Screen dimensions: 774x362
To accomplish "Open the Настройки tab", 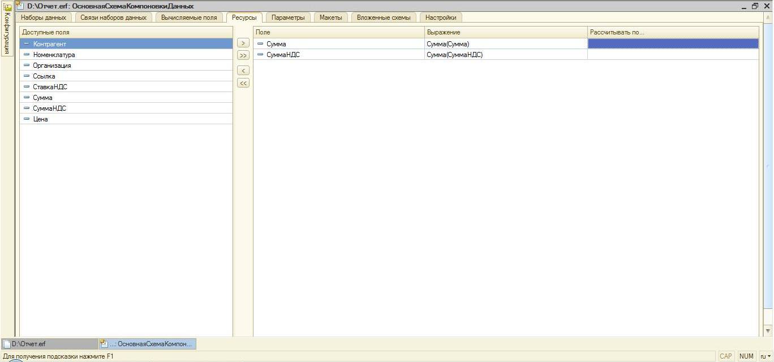I will coord(440,18).
